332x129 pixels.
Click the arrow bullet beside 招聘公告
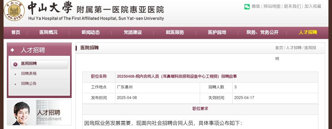coord(15,84)
